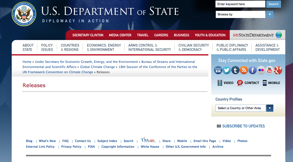
Task: Open Arms Control & International Security menu
Action: click(x=149, y=47)
